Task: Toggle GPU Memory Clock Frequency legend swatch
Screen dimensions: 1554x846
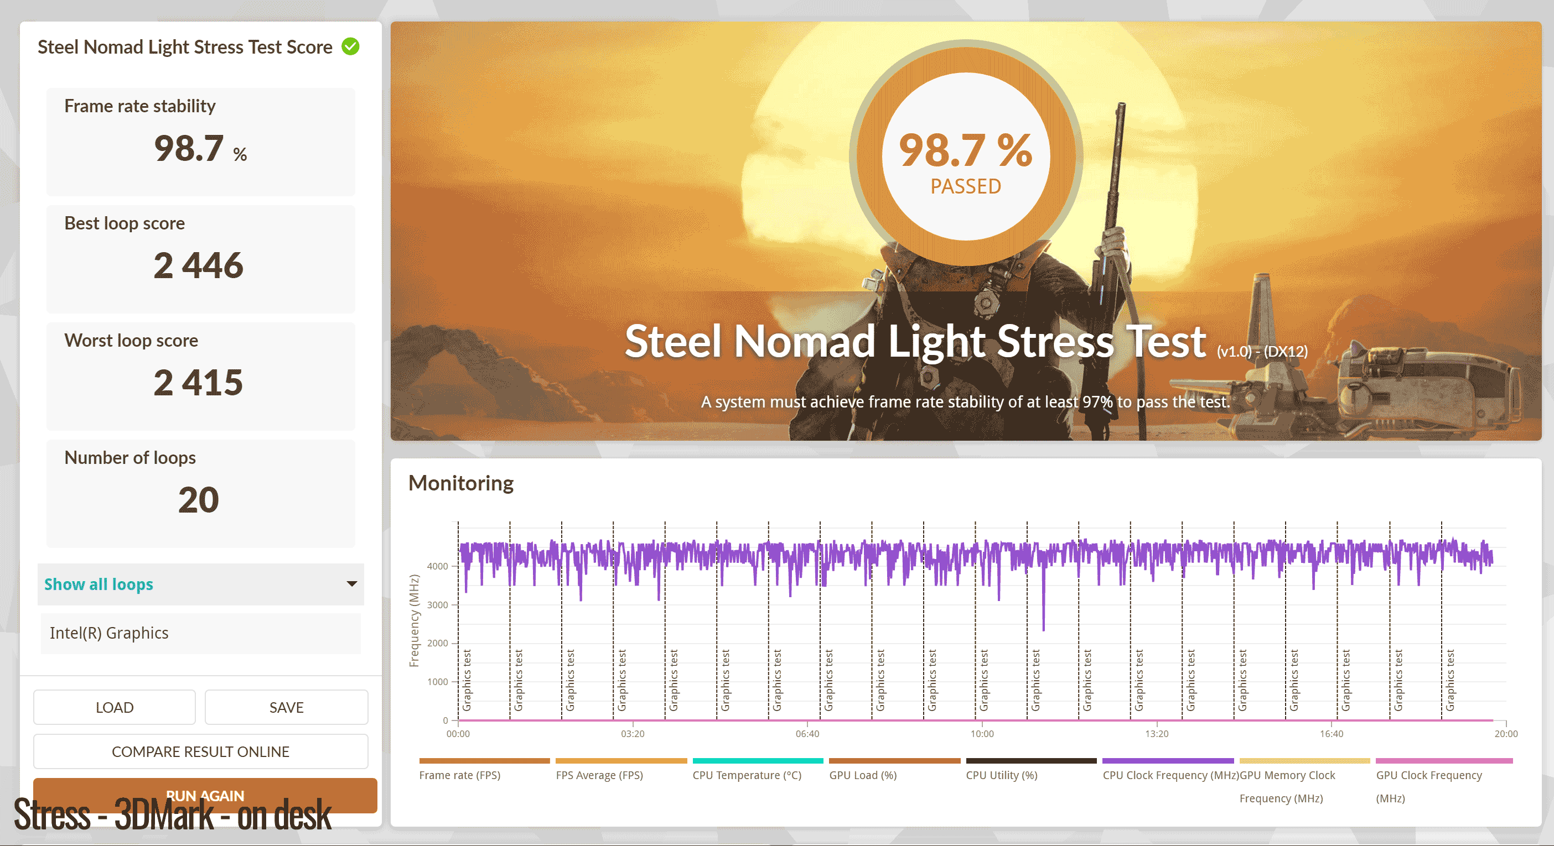Action: point(1305,760)
